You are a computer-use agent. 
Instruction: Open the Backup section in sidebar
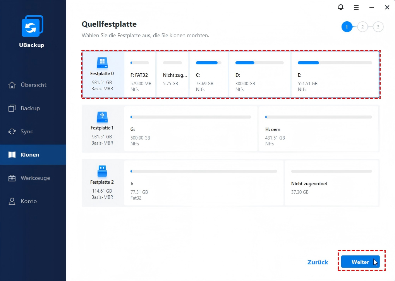(30, 108)
